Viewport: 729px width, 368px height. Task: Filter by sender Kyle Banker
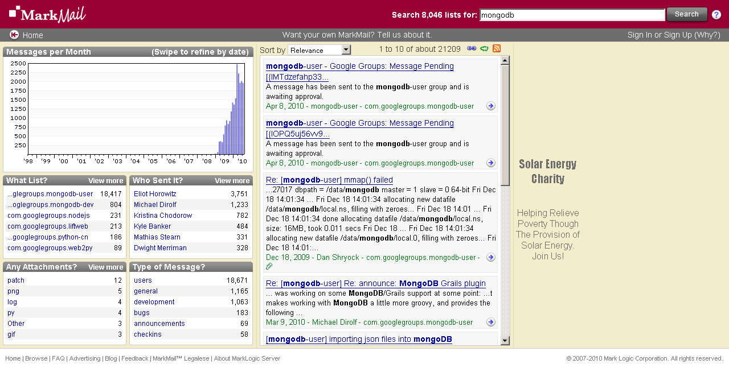152,226
